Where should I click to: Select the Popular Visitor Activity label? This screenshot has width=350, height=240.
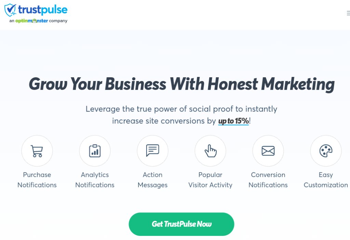click(x=210, y=180)
